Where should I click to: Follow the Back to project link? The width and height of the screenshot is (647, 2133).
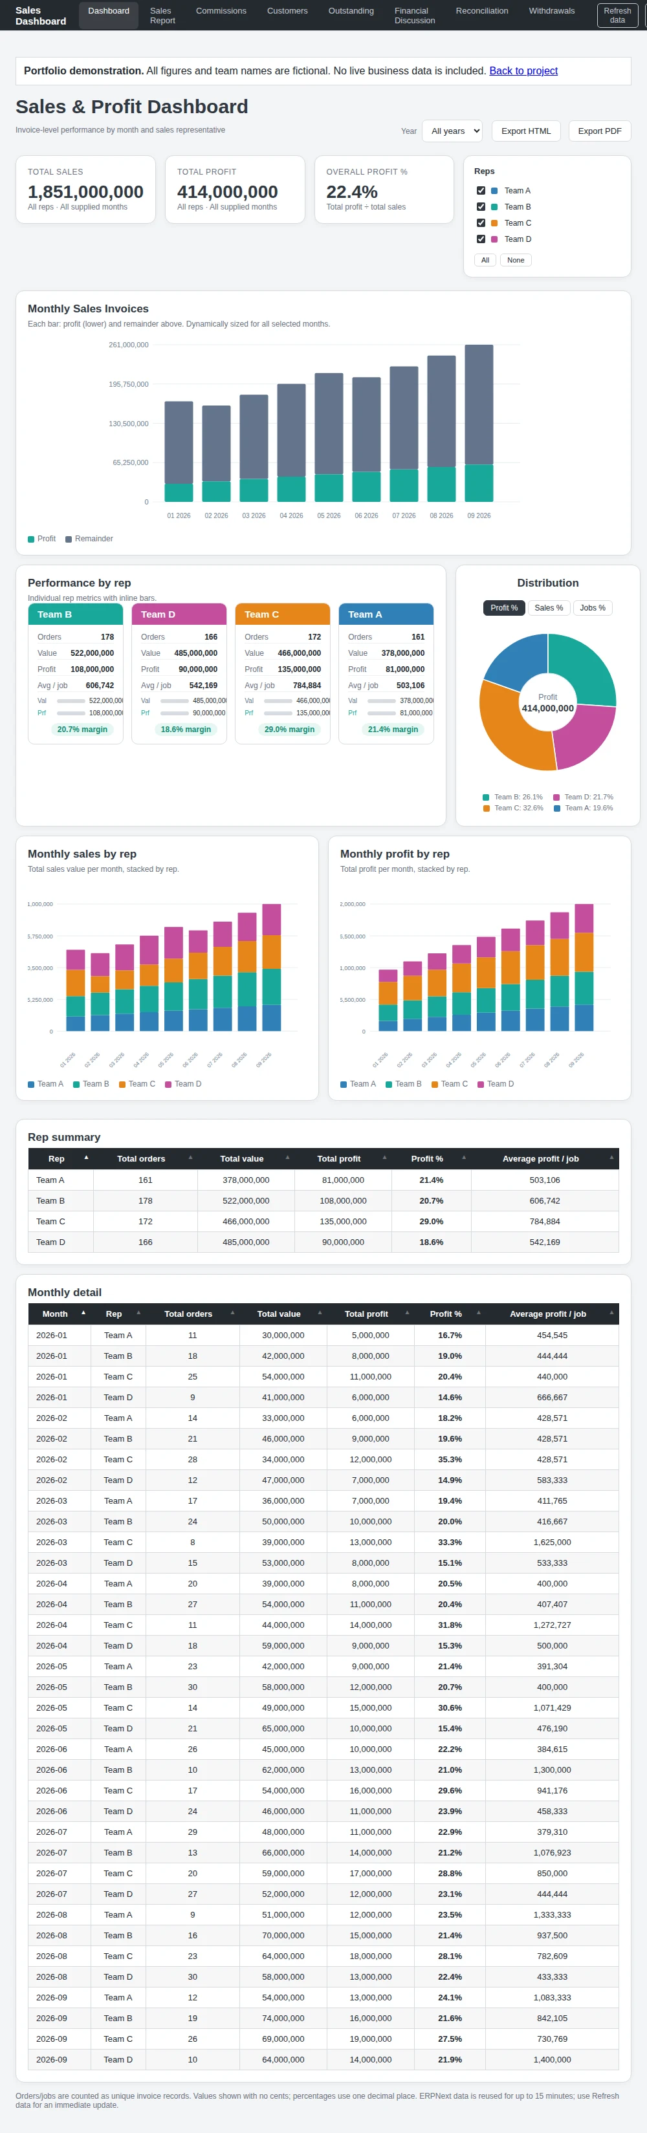point(523,71)
